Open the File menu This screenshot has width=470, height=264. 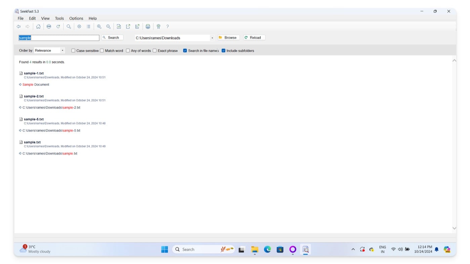(x=20, y=18)
